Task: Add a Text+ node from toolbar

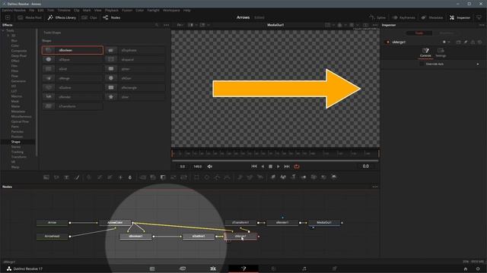Action: click(x=66, y=177)
